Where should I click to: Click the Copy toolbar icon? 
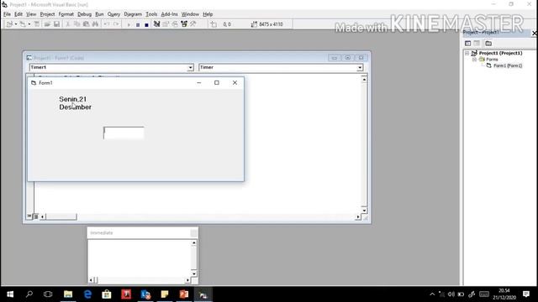(x=76, y=24)
